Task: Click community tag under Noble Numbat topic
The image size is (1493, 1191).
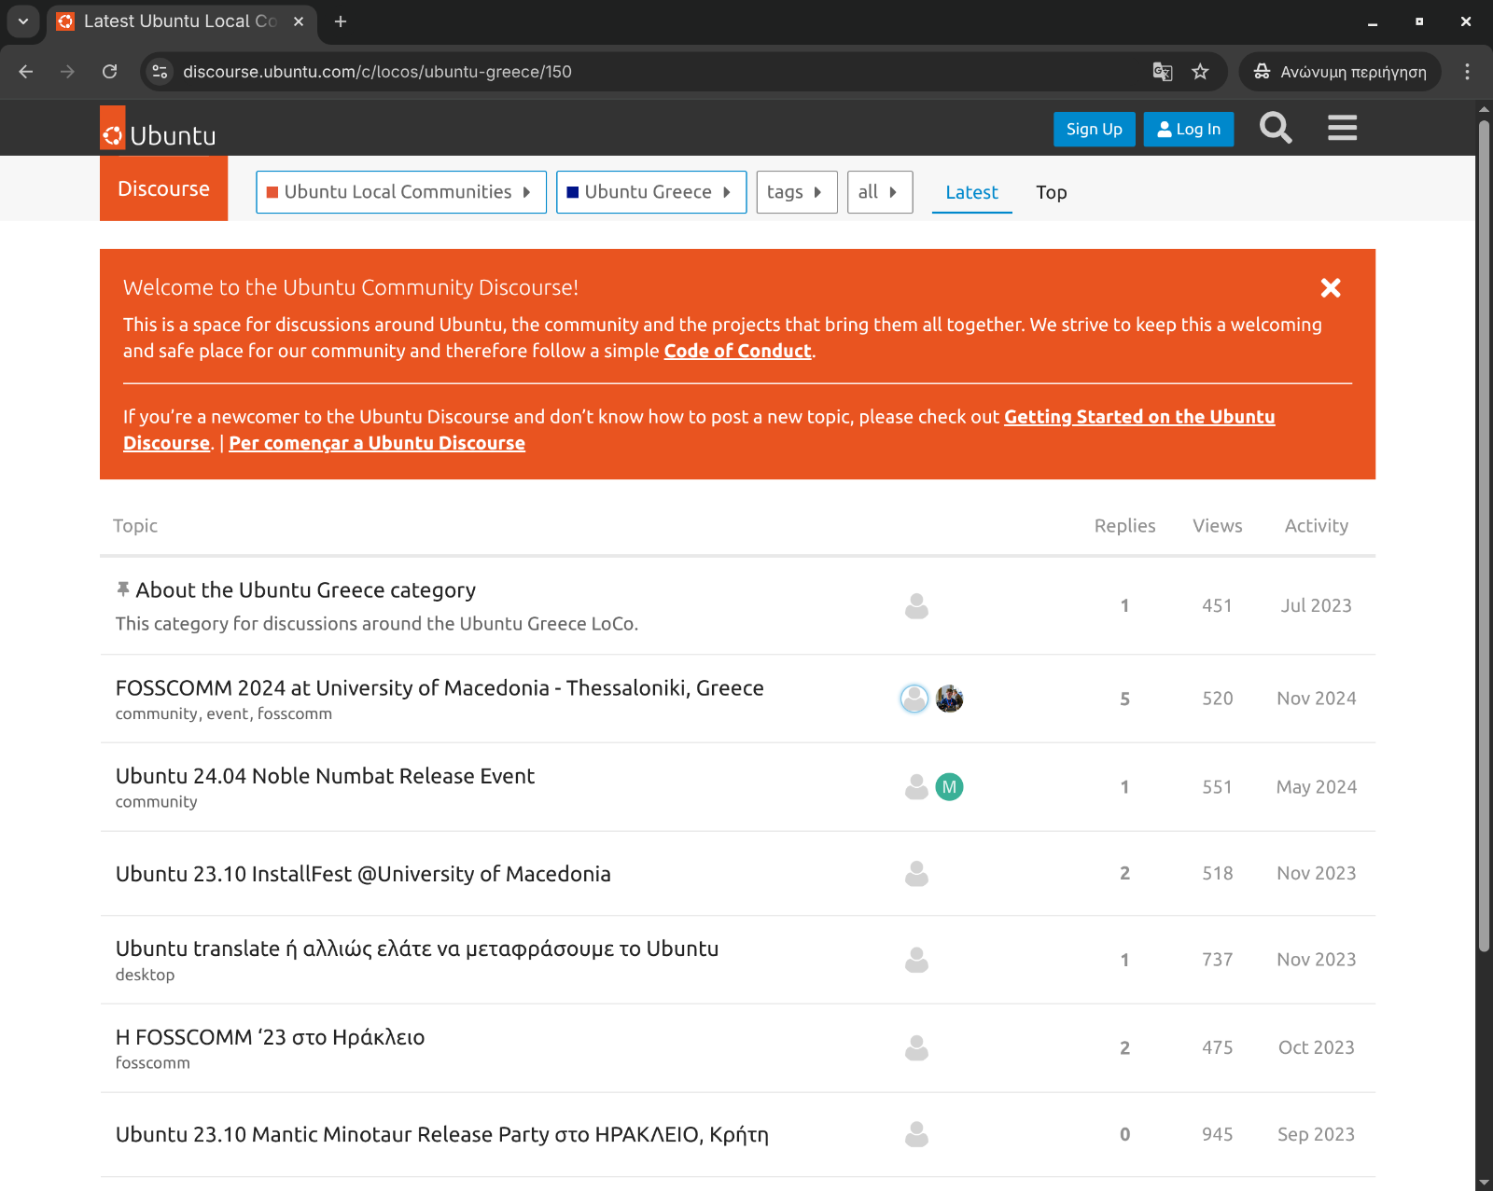Action: pos(156,802)
